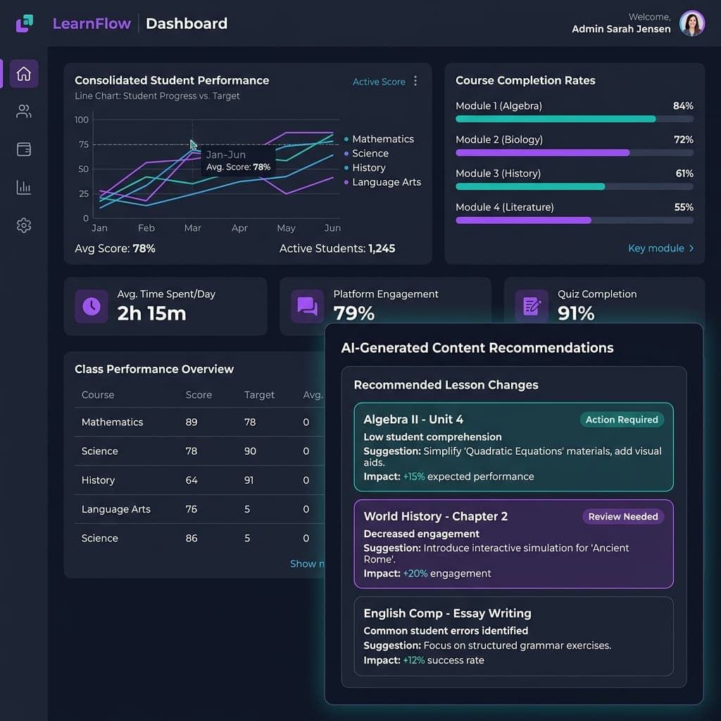
Task: Click the Show more link in class table
Action: [307, 564]
